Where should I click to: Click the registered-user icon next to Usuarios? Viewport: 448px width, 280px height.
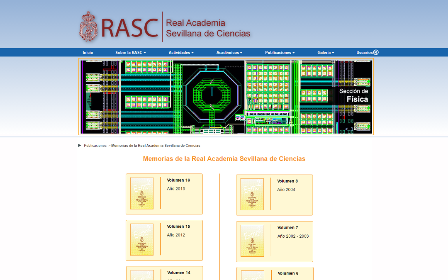click(x=376, y=52)
